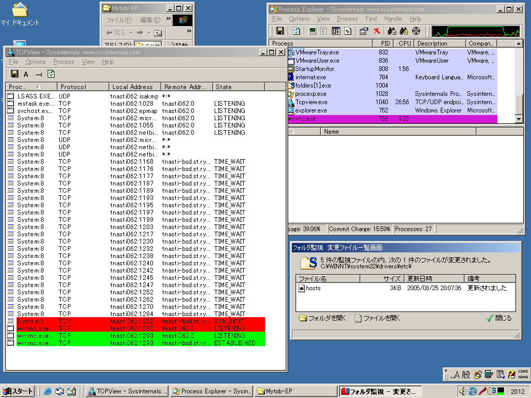Click Save icon in Process Explorer toolbar

(280, 31)
